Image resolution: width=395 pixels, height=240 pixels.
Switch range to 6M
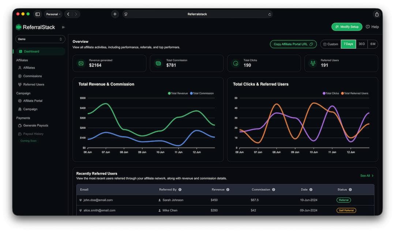373,44
